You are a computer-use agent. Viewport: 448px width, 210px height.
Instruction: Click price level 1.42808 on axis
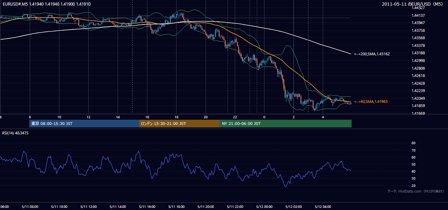(418, 68)
